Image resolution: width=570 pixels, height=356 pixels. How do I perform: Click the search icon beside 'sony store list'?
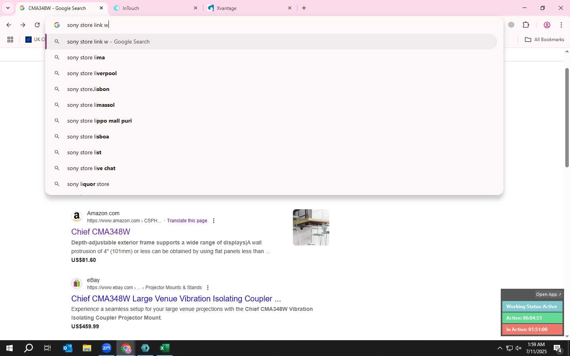(x=57, y=152)
